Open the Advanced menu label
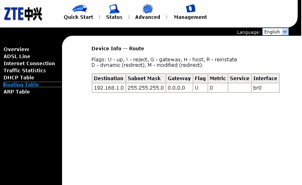Viewport: 302px width, 185px height. point(148,17)
